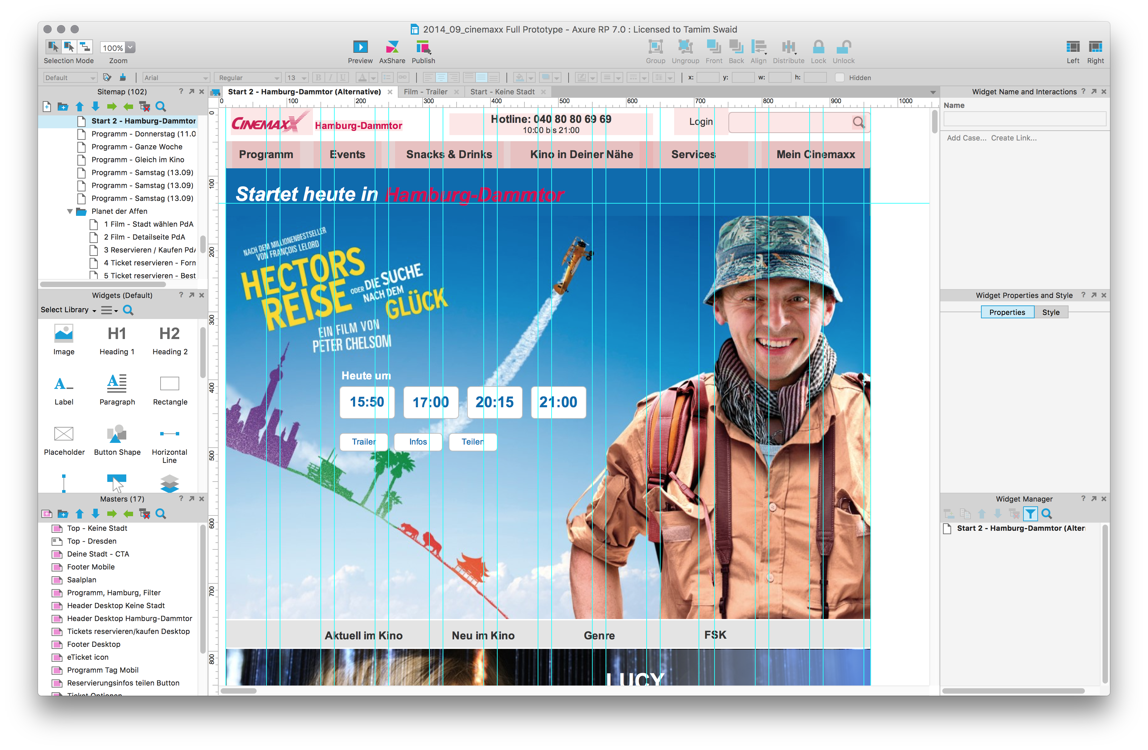Image resolution: width=1148 pixels, height=750 pixels.
Task: Pick the Placeholder widget from library
Action: pos(64,440)
